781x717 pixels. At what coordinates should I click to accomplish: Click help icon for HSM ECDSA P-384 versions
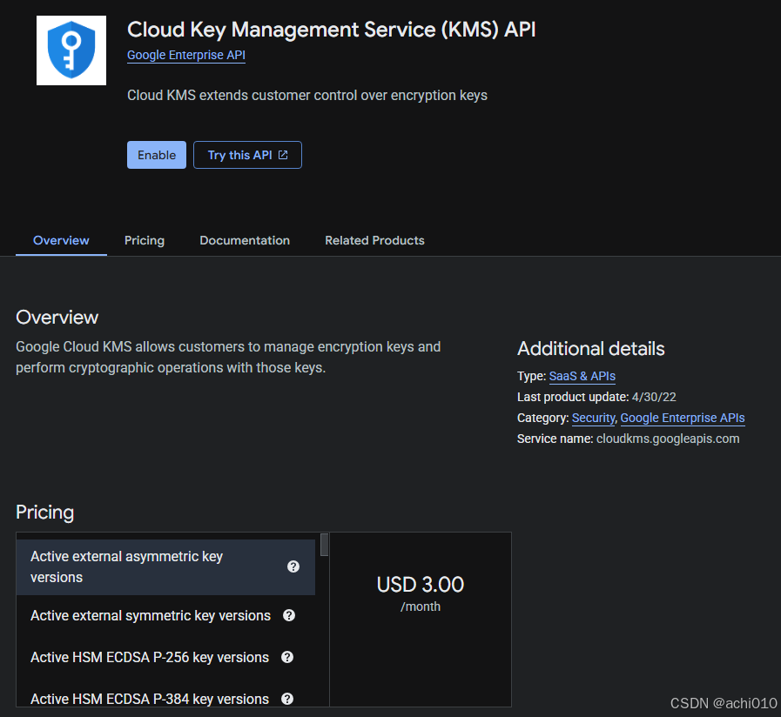[287, 699]
